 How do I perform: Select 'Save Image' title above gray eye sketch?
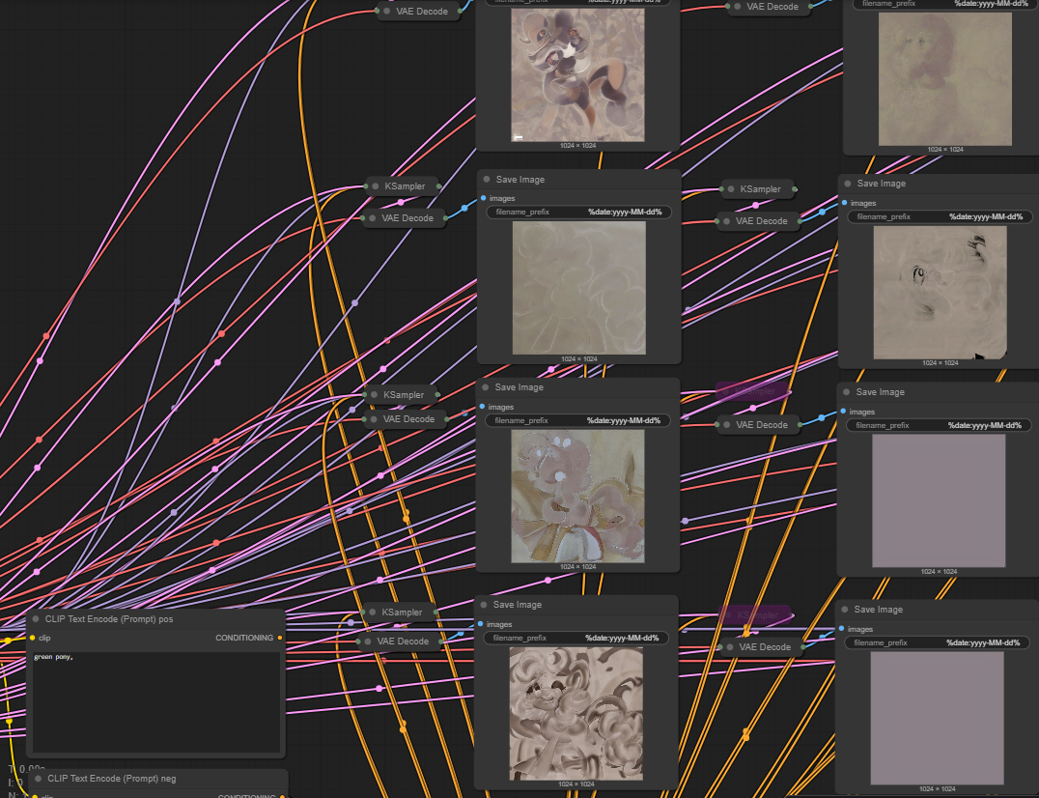pyautogui.click(x=882, y=184)
